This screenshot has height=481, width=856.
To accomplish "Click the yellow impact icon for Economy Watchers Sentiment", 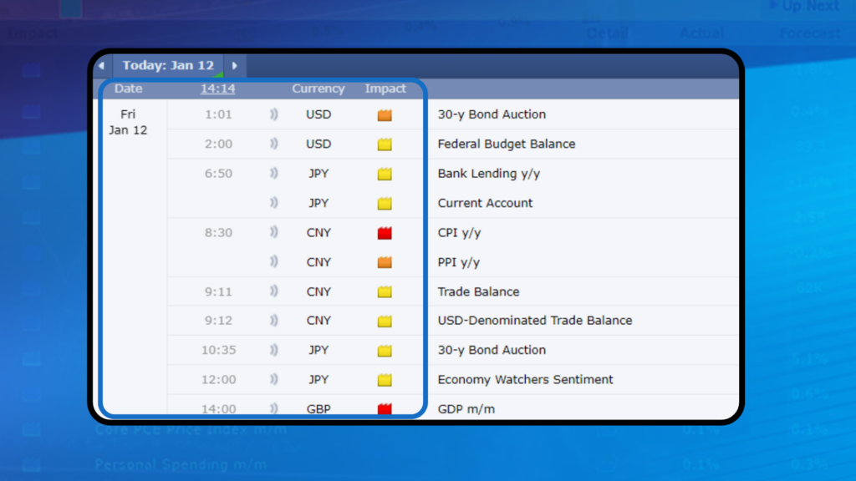I will (x=385, y=380).
